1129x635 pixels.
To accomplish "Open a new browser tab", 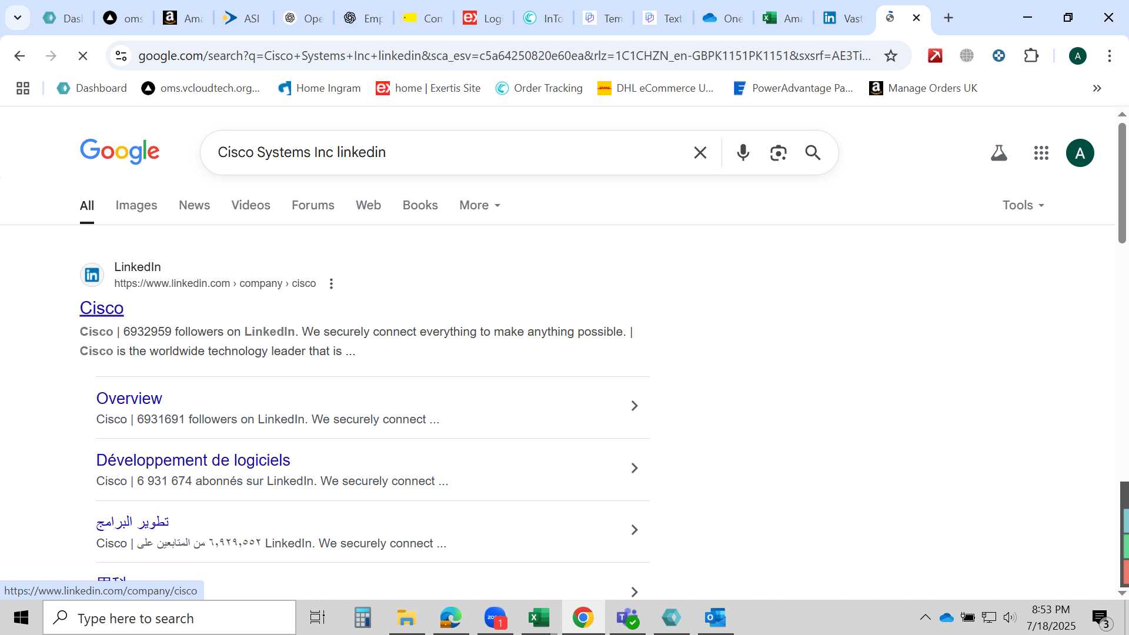I will [x=948, y=18].
